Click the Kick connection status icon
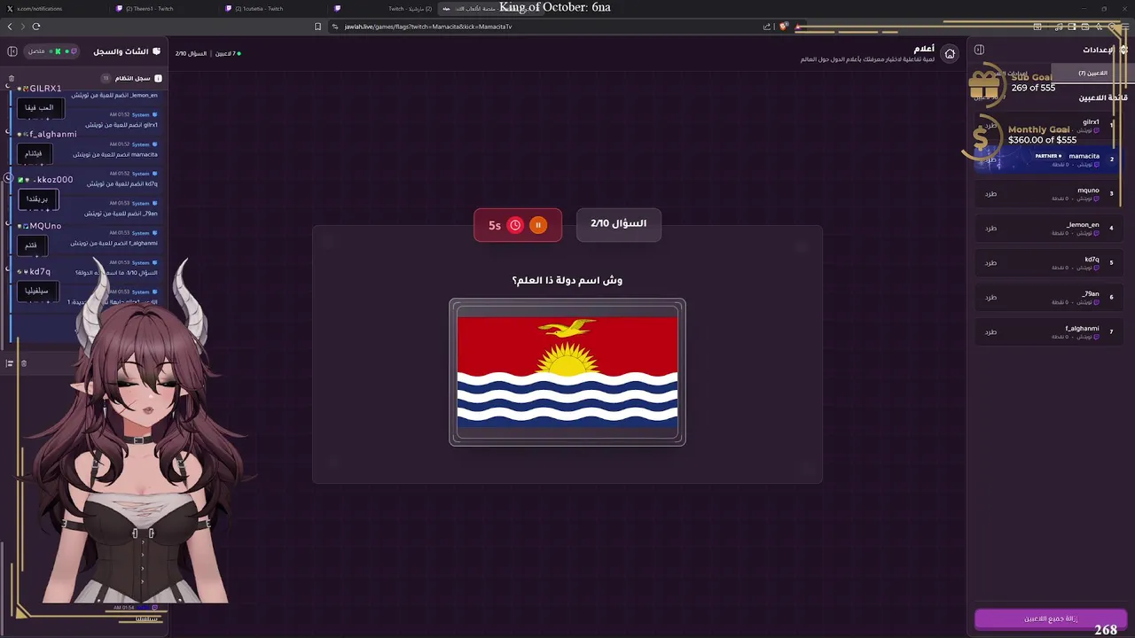Screen dimensions: 1135x638 [x=59, y=51]
